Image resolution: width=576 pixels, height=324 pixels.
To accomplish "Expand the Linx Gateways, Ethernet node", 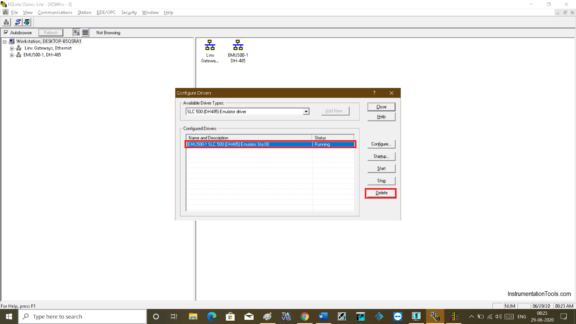I will (x=12, y=49).
